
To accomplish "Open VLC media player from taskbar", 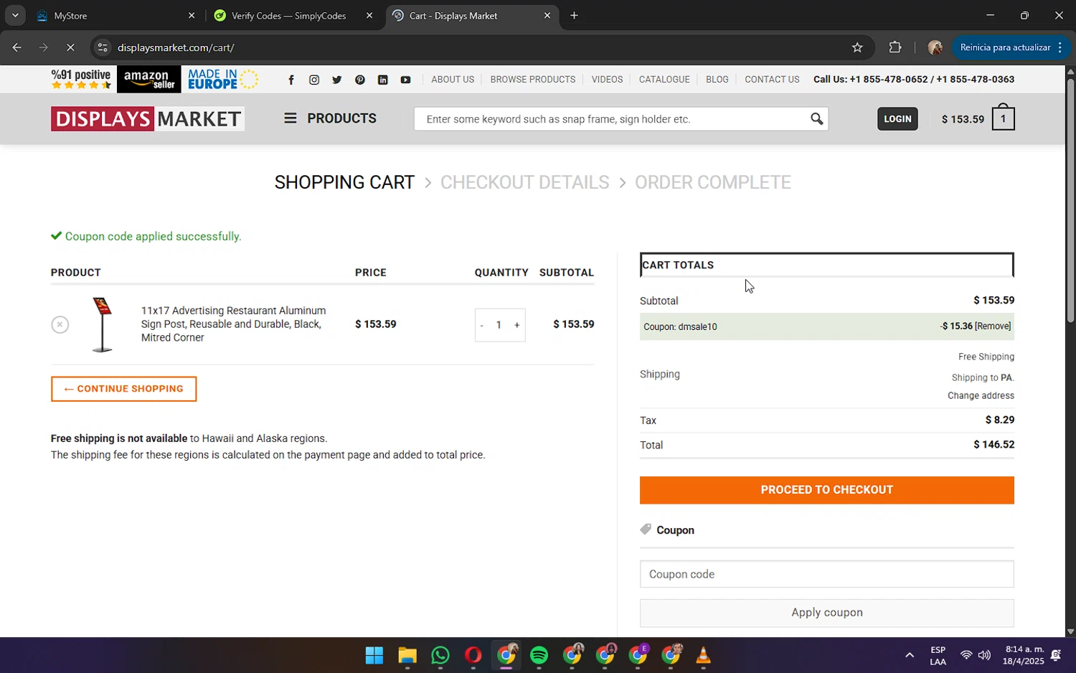I will 704,656.
